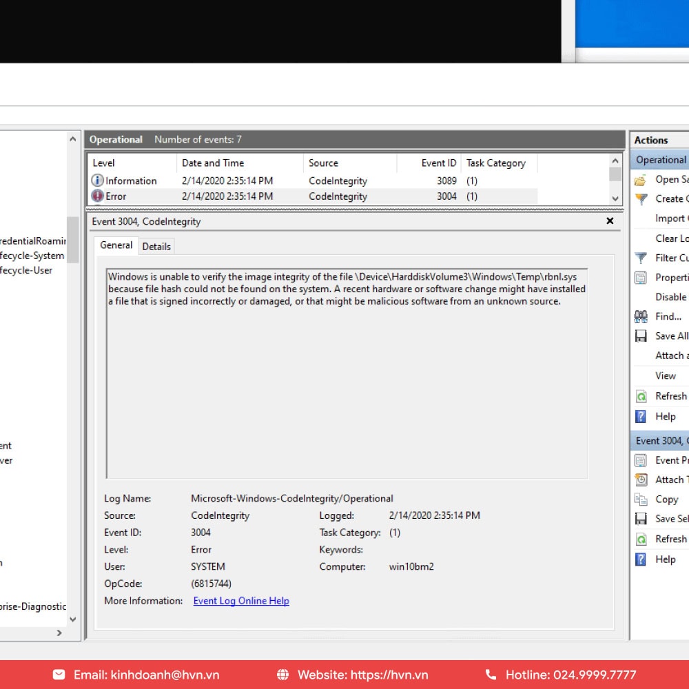Click the Save Selected Events disk icon
The width and height of the screenshot is (689, 689).
[x=641, y=519]
